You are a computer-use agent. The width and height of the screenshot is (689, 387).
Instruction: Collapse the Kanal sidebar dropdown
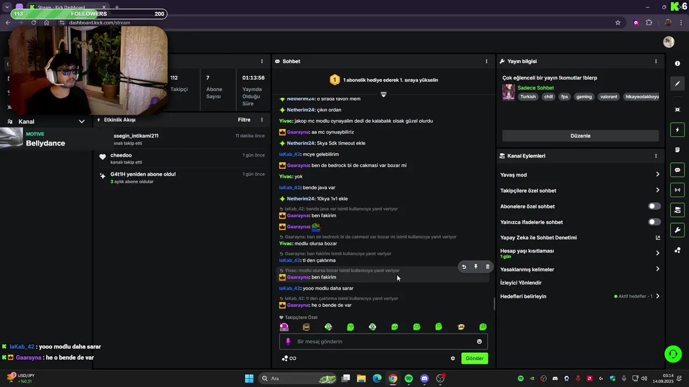point(82,121)
